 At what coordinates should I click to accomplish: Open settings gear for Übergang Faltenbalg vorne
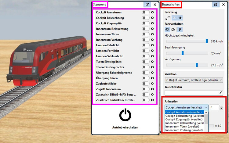[152, 73]
